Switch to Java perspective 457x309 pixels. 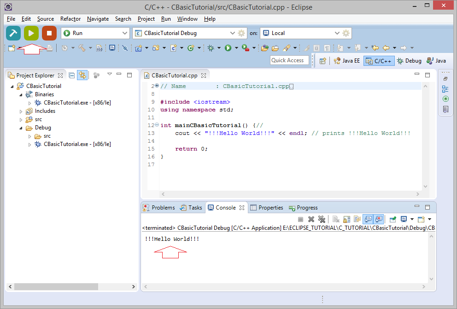tap(436, 61)
